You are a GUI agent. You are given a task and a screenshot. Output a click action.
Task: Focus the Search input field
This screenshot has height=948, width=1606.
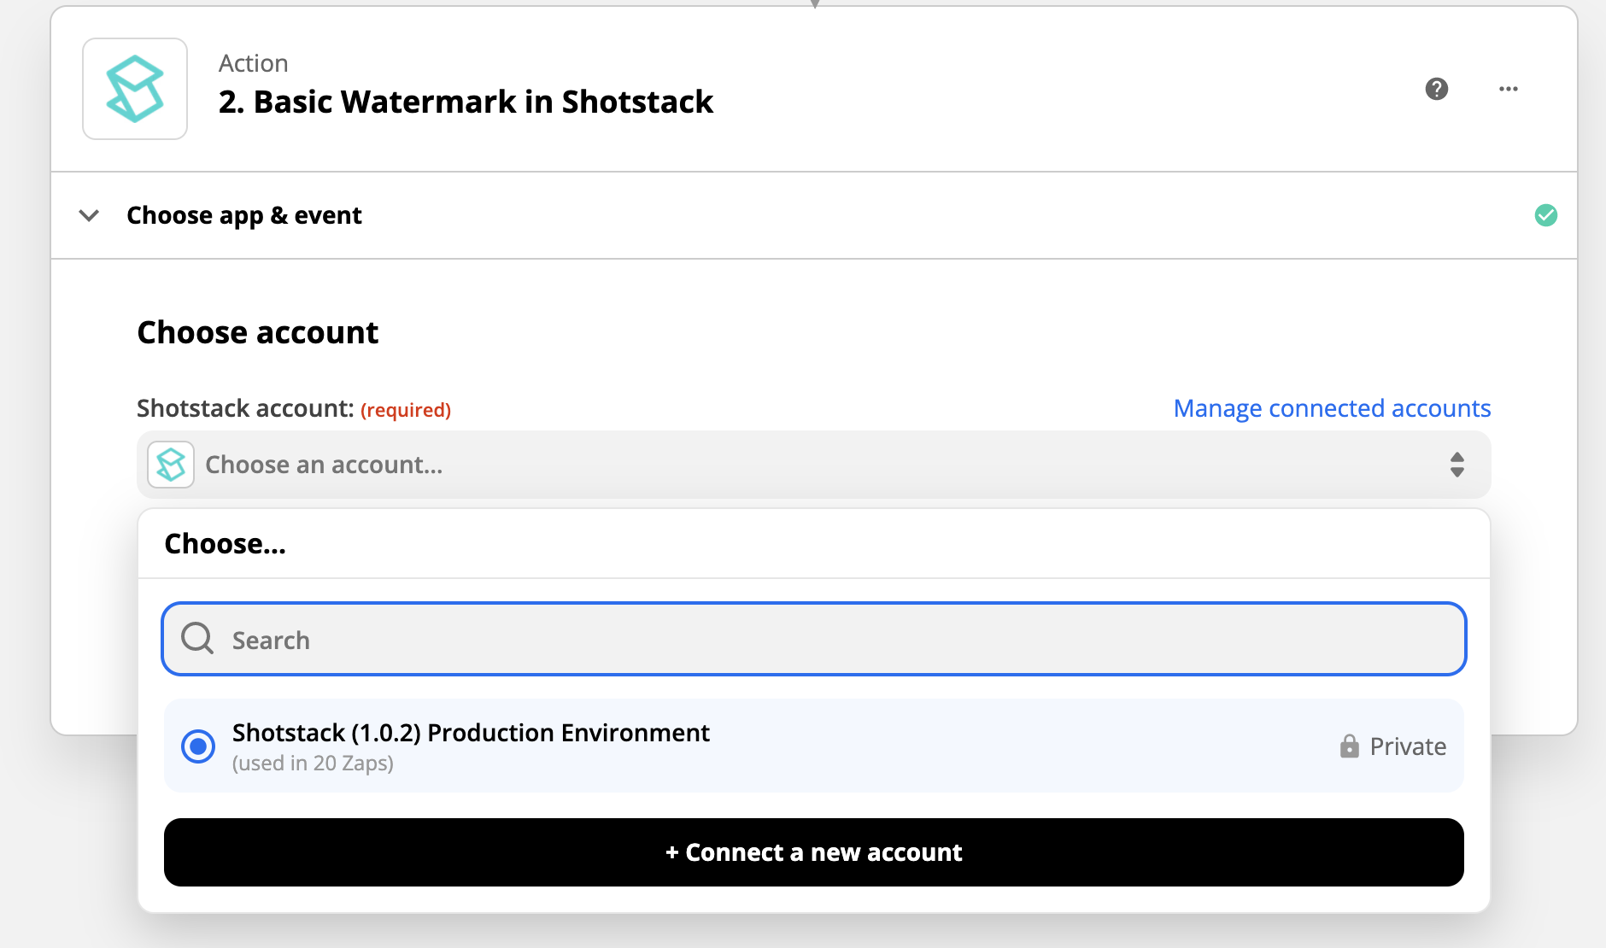(814, 639)
